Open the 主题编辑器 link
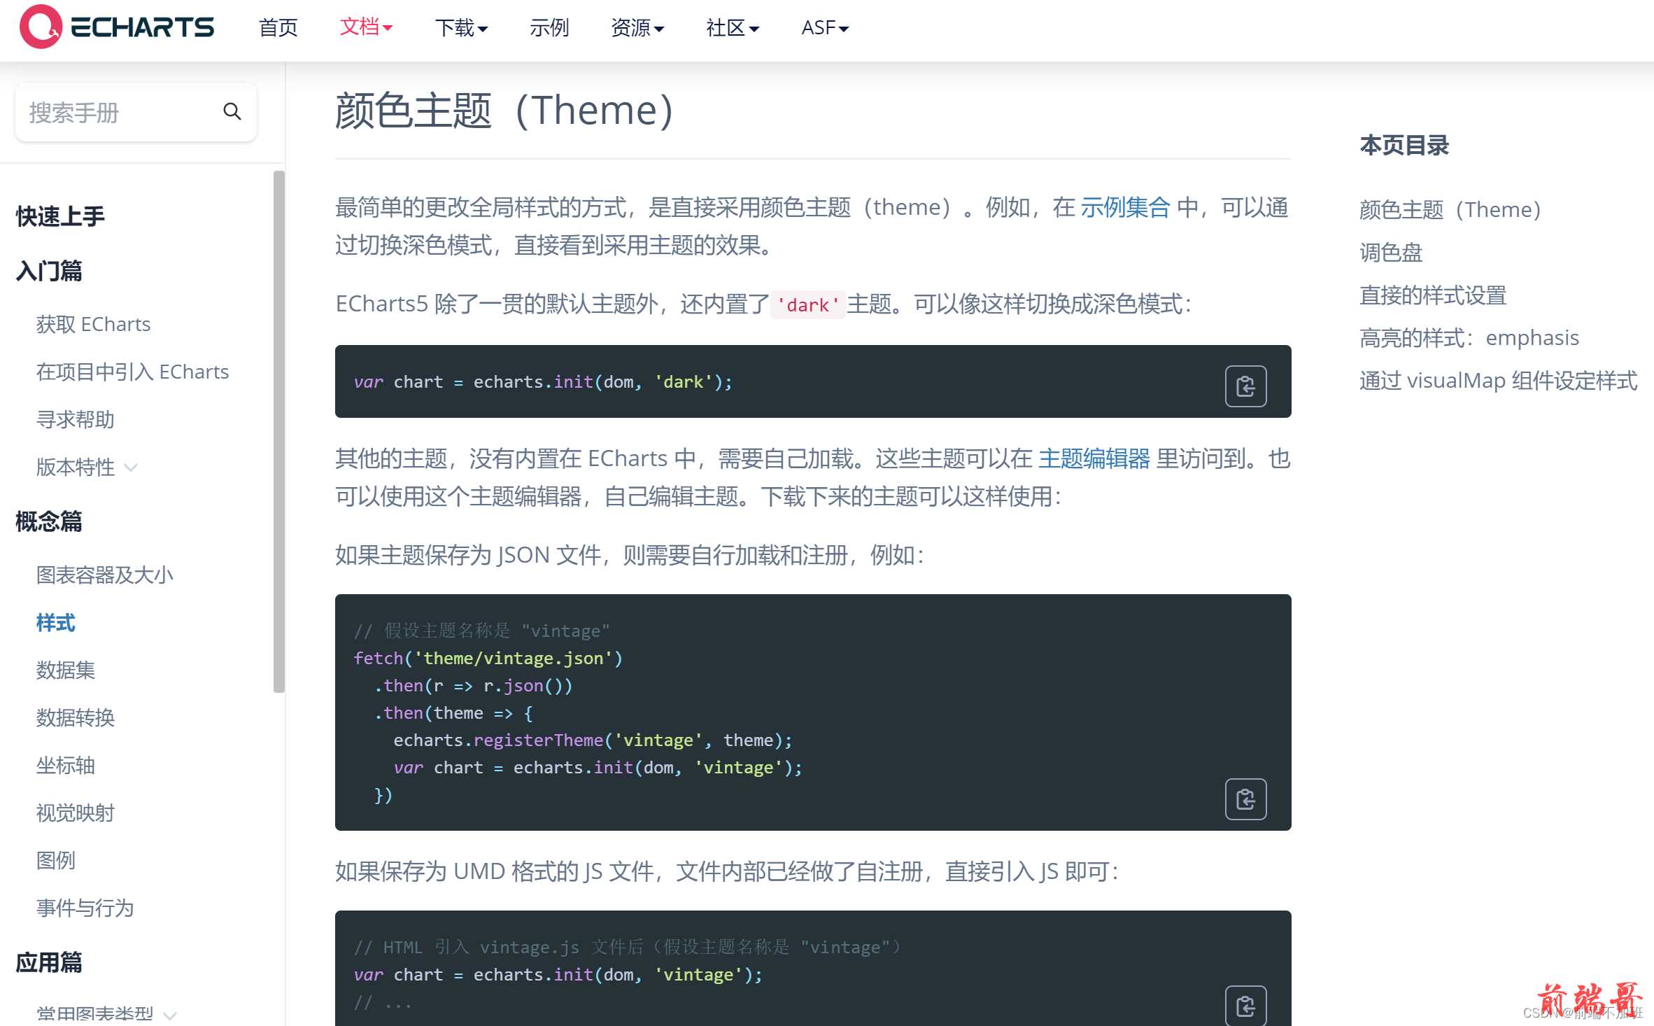Viewport: 1654px width, 1026px height. tap(1094, 458)
